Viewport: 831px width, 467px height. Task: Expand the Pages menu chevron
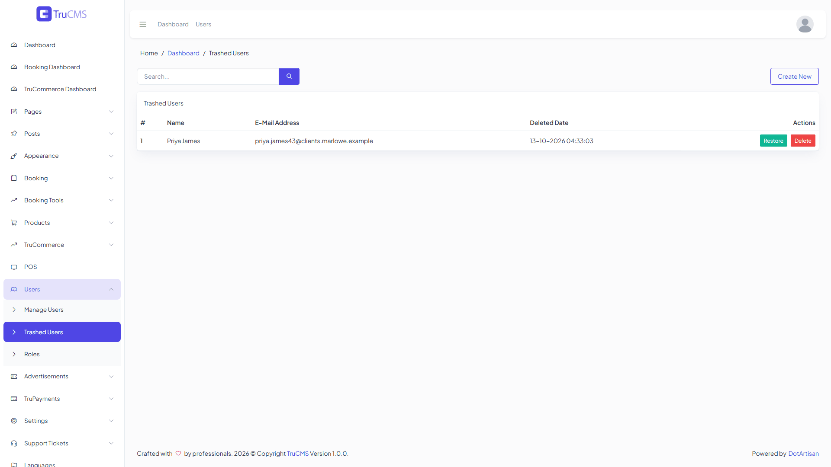(111, 112)
